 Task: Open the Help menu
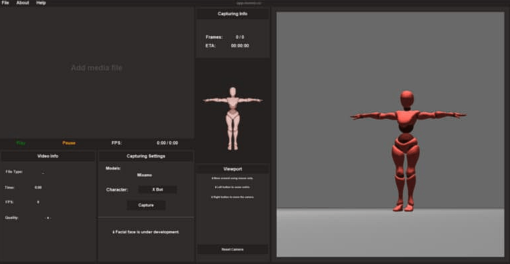(41, 3)
